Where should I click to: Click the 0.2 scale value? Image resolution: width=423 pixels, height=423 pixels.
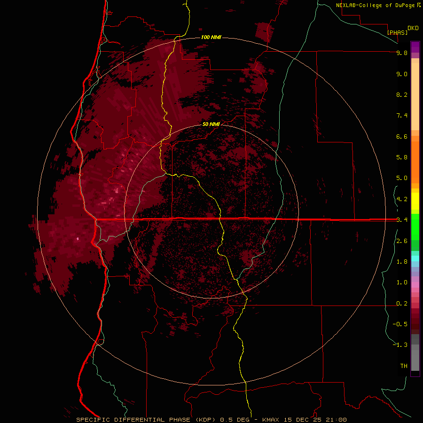point(402,304)
